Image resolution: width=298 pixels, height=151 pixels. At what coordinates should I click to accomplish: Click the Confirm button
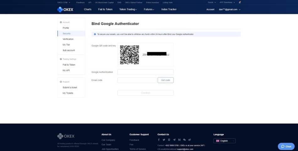pyautogui.click(x=146, y=93)
